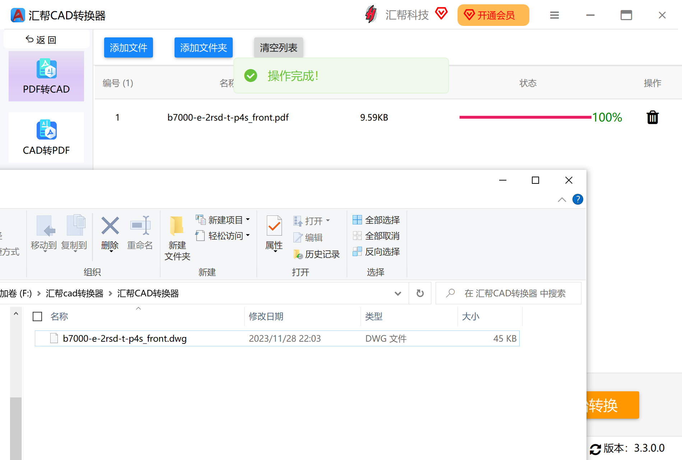Click the Explorer search box
This screenshot has height=460, width=682.
(509, 293)
